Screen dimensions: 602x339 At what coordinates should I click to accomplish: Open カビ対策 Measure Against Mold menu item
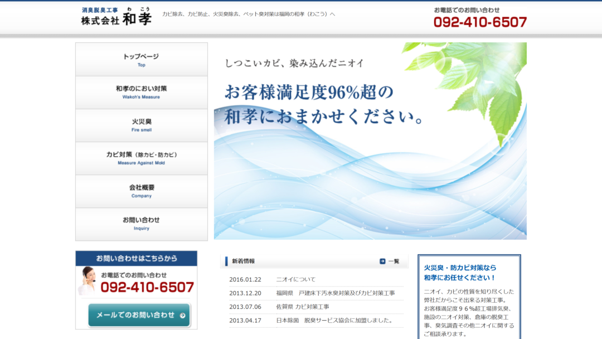coord(141,158)
